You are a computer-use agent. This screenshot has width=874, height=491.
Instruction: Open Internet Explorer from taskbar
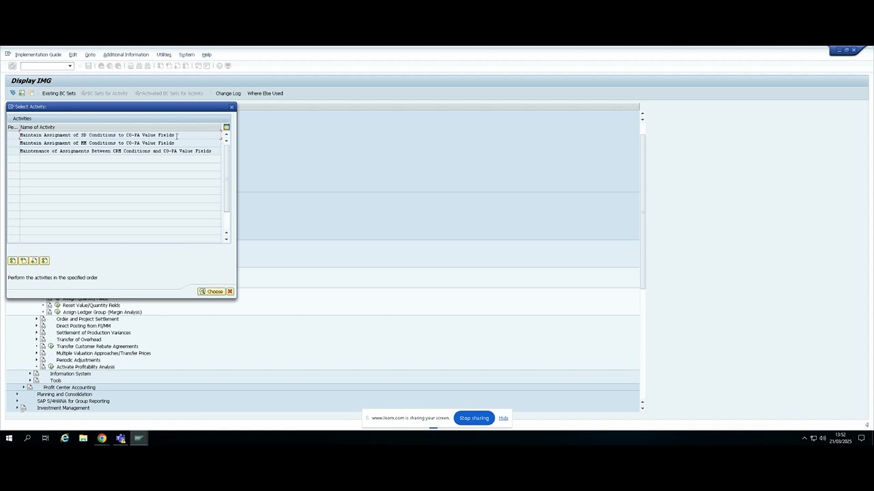click(x=65, y=438)
